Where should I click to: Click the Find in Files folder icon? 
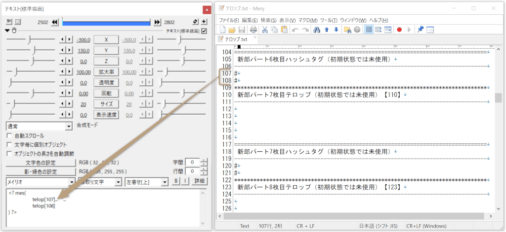click(347, 30)
